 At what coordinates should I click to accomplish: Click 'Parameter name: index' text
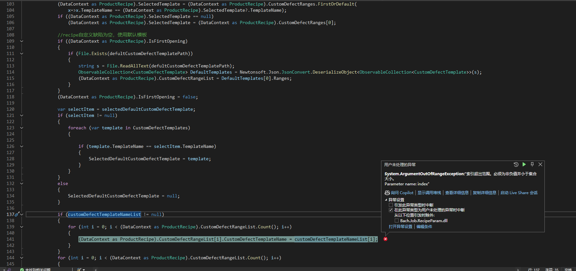coord(407,184)
